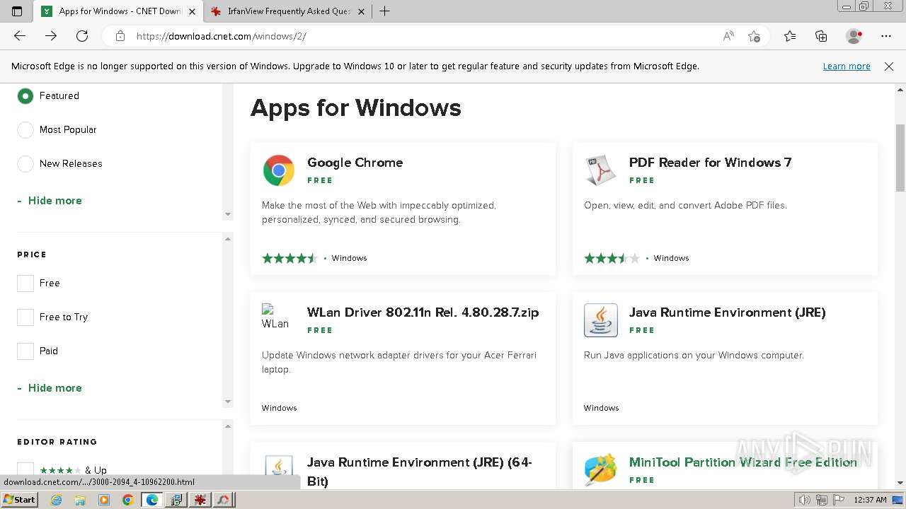This screenshot has width=906, height=509.
Task: Open Collections panel
Action: click(821, 36)
